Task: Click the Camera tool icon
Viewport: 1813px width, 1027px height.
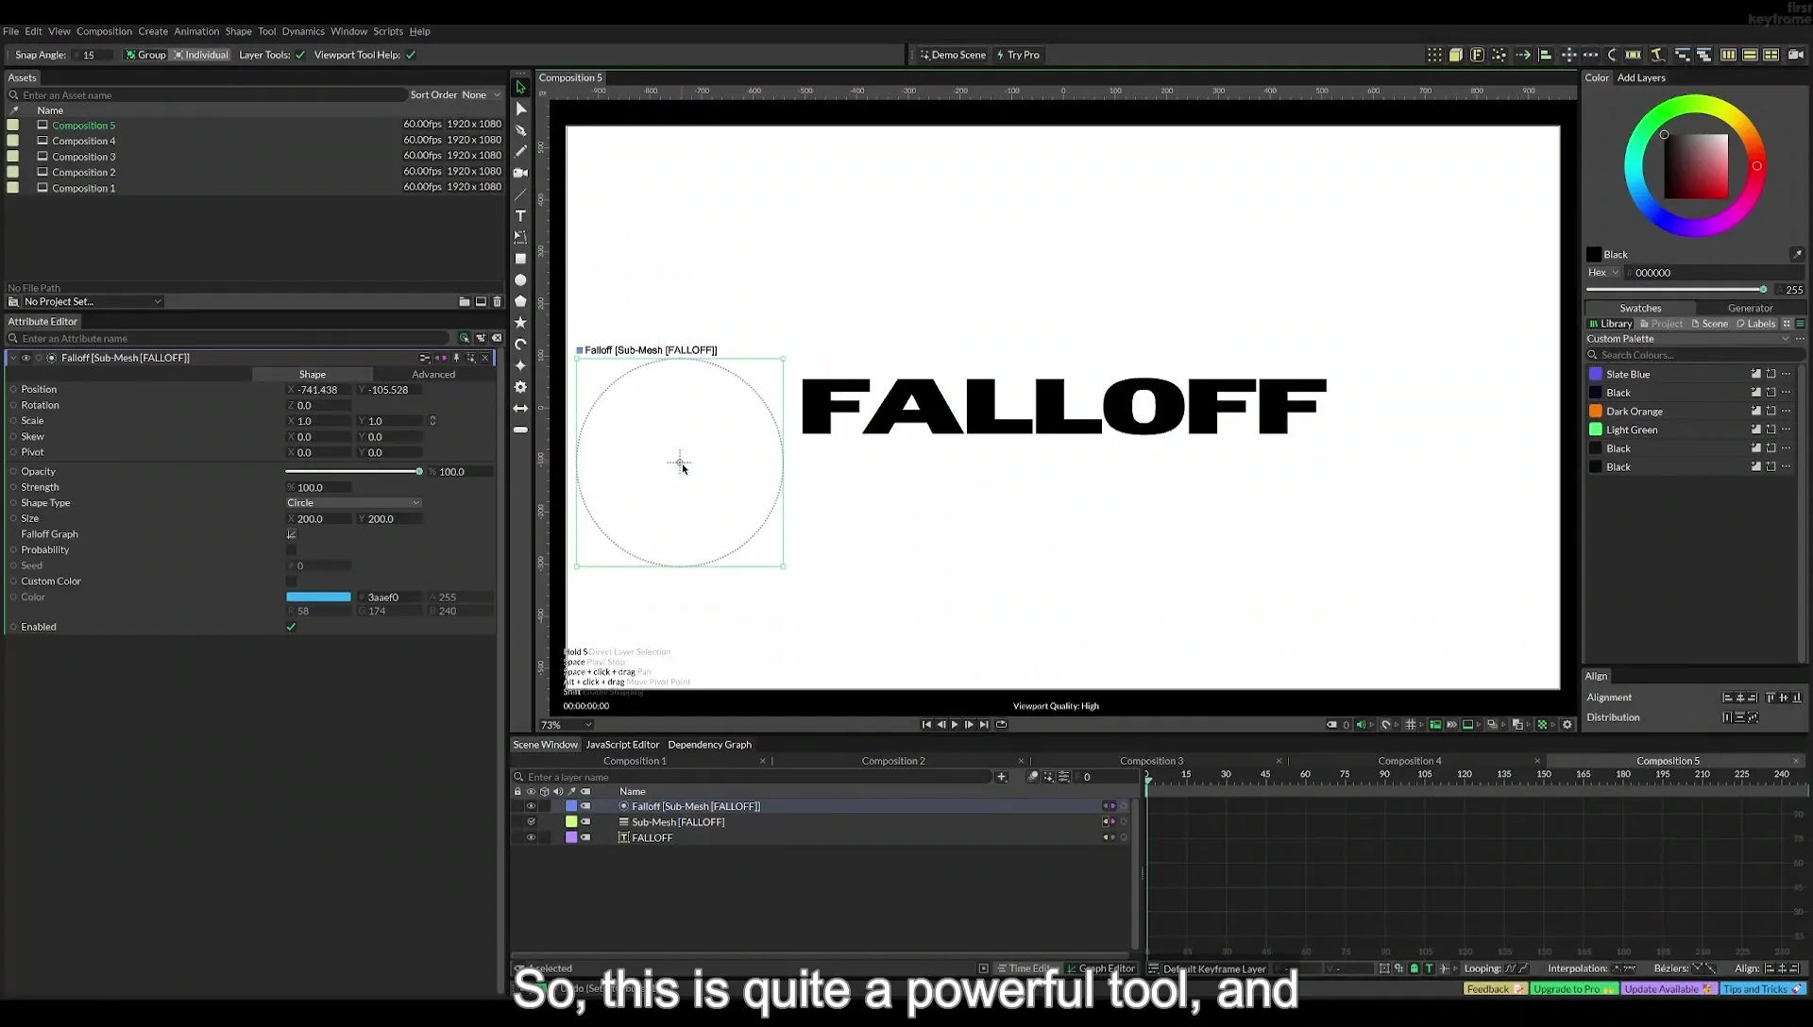Action: [520, 173]
